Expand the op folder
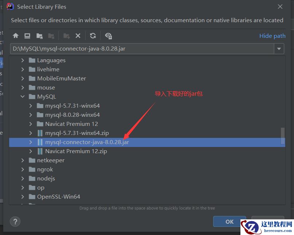The width and height of the screenshot is (294, 235). [23, 188]
